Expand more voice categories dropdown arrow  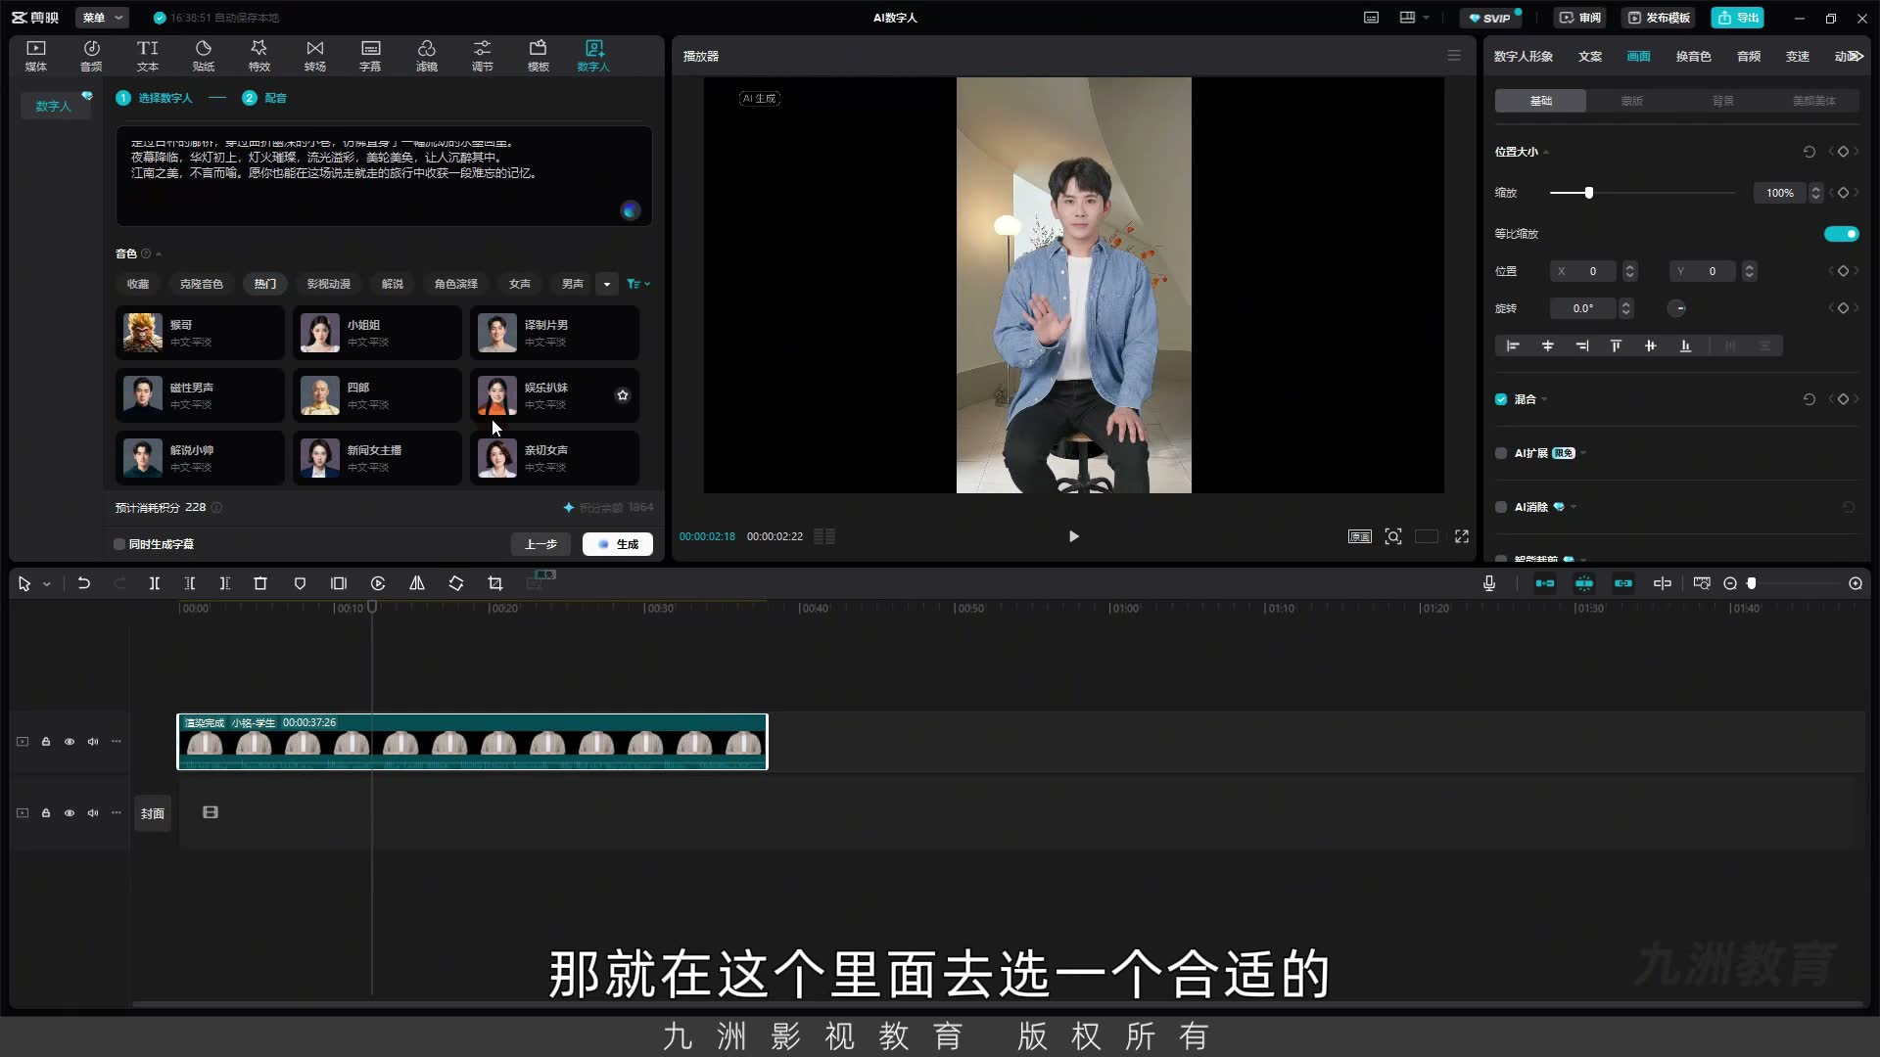[x=607, y=284]
